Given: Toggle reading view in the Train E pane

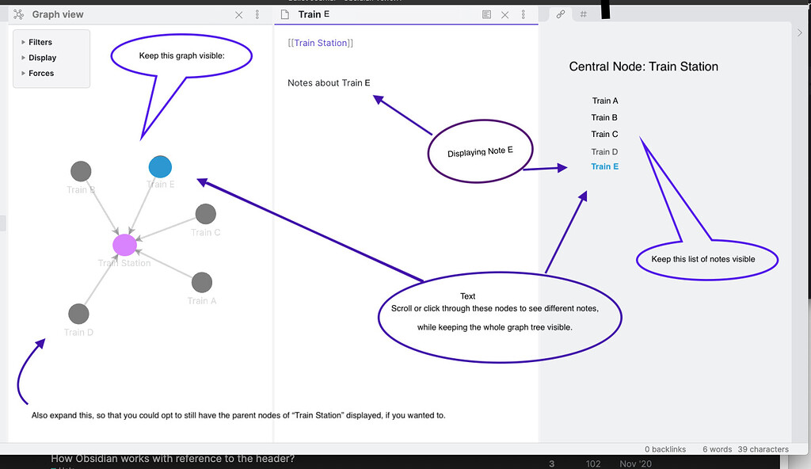Looking at the screenshot, I should point(485,13).
